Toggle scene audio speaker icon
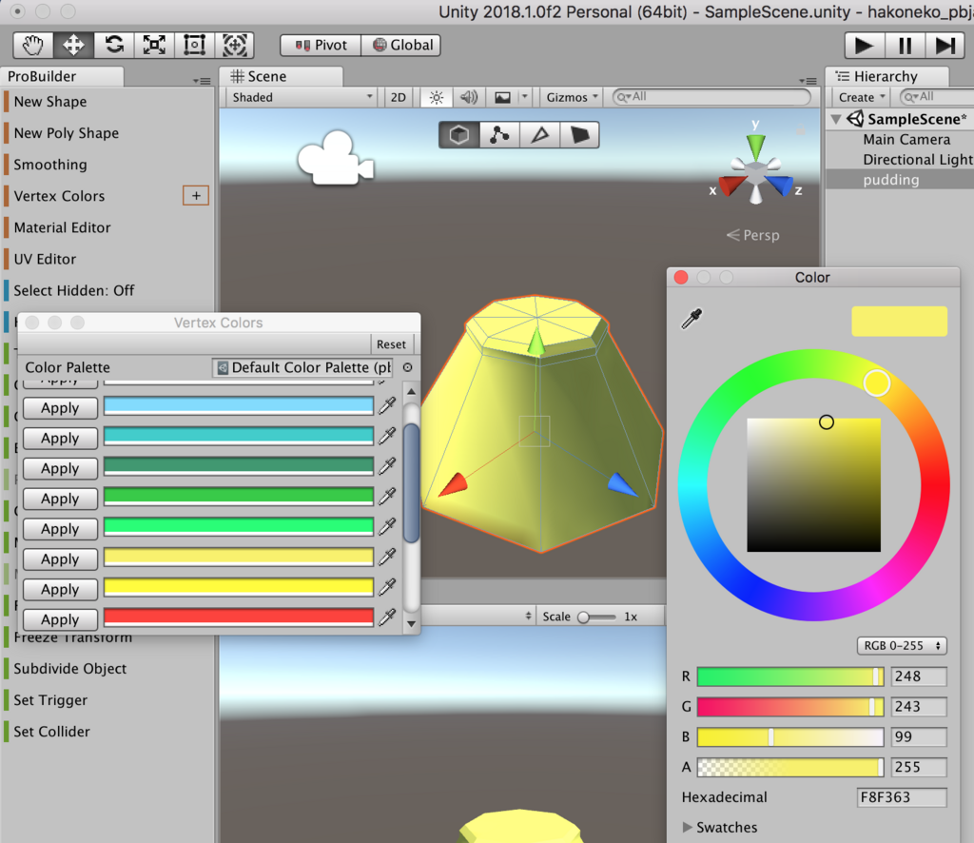Image resolution: width=974 pixels, height=843 pixels. tap(468, 98)
